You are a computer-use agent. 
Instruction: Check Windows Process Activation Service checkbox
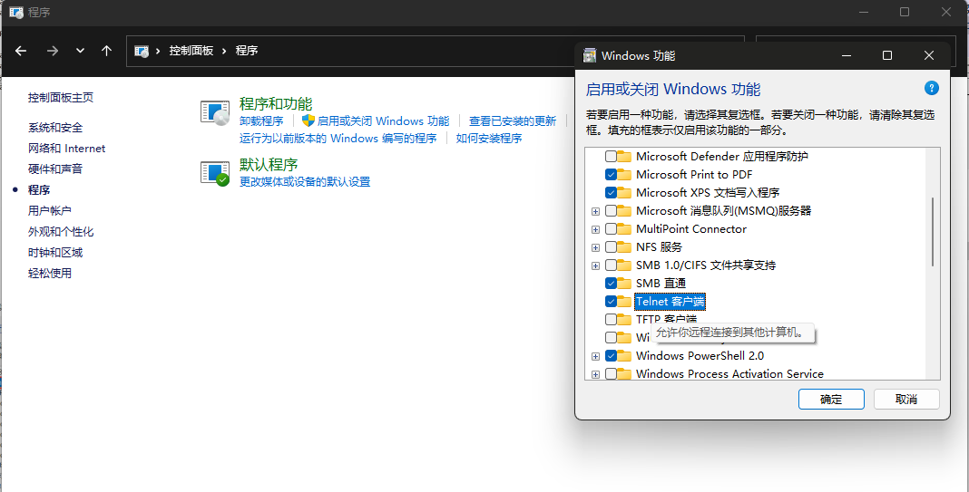pyautogui.click(x=611, y=373)
